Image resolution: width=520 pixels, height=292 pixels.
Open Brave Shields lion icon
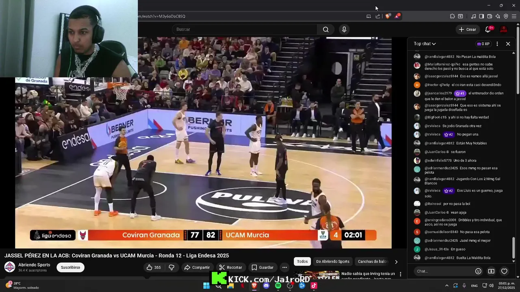point(388,16)
